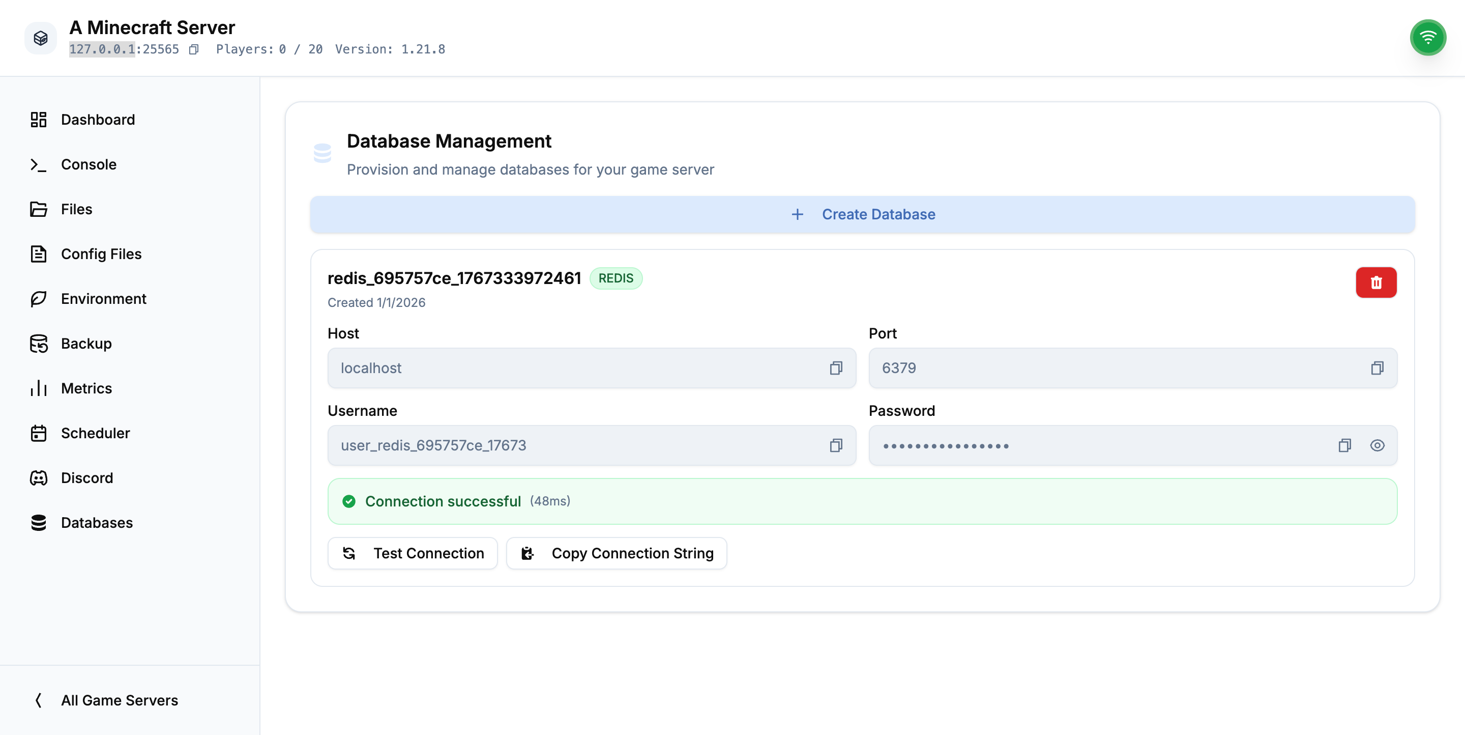Copy the Host value localhost
The height and width of the screenshot is (735, 1465).
click(835, 368)
